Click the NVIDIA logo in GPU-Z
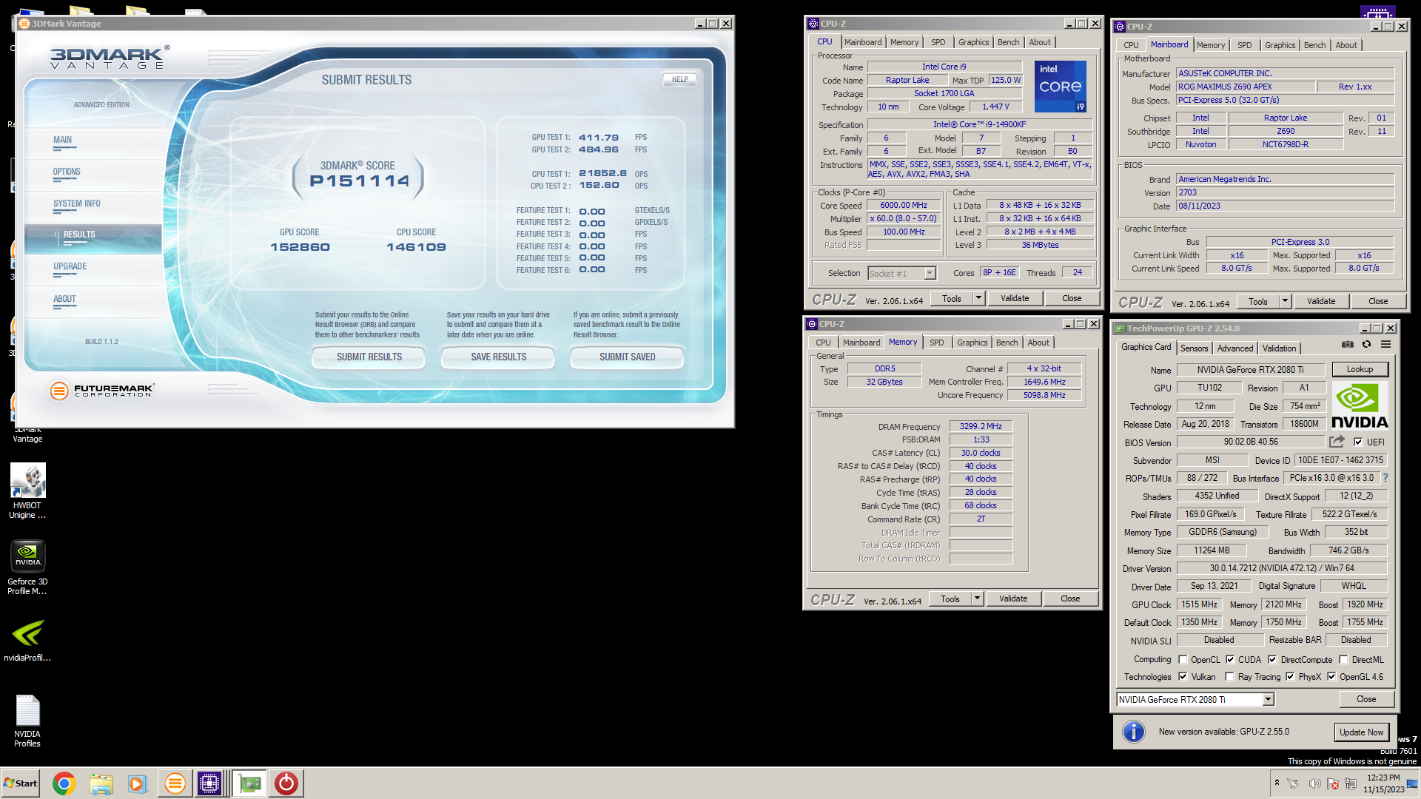This screenshot has height=799, width=1421. pos(1360,406)
